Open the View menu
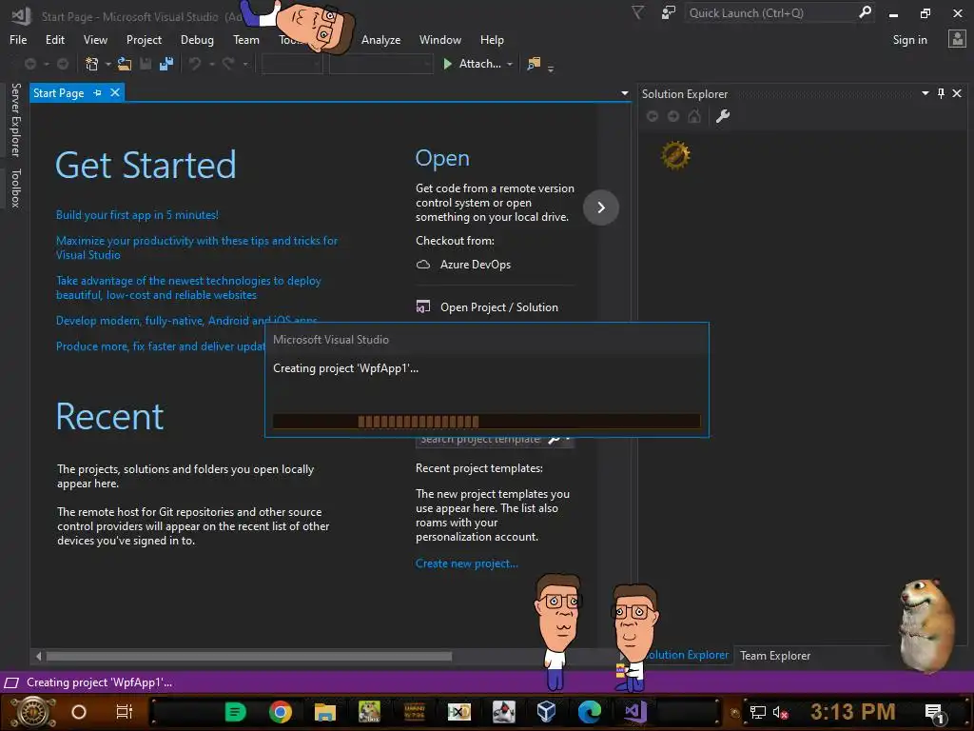Image resolution: width=974 pixels, height=731 pixels. 95,40
